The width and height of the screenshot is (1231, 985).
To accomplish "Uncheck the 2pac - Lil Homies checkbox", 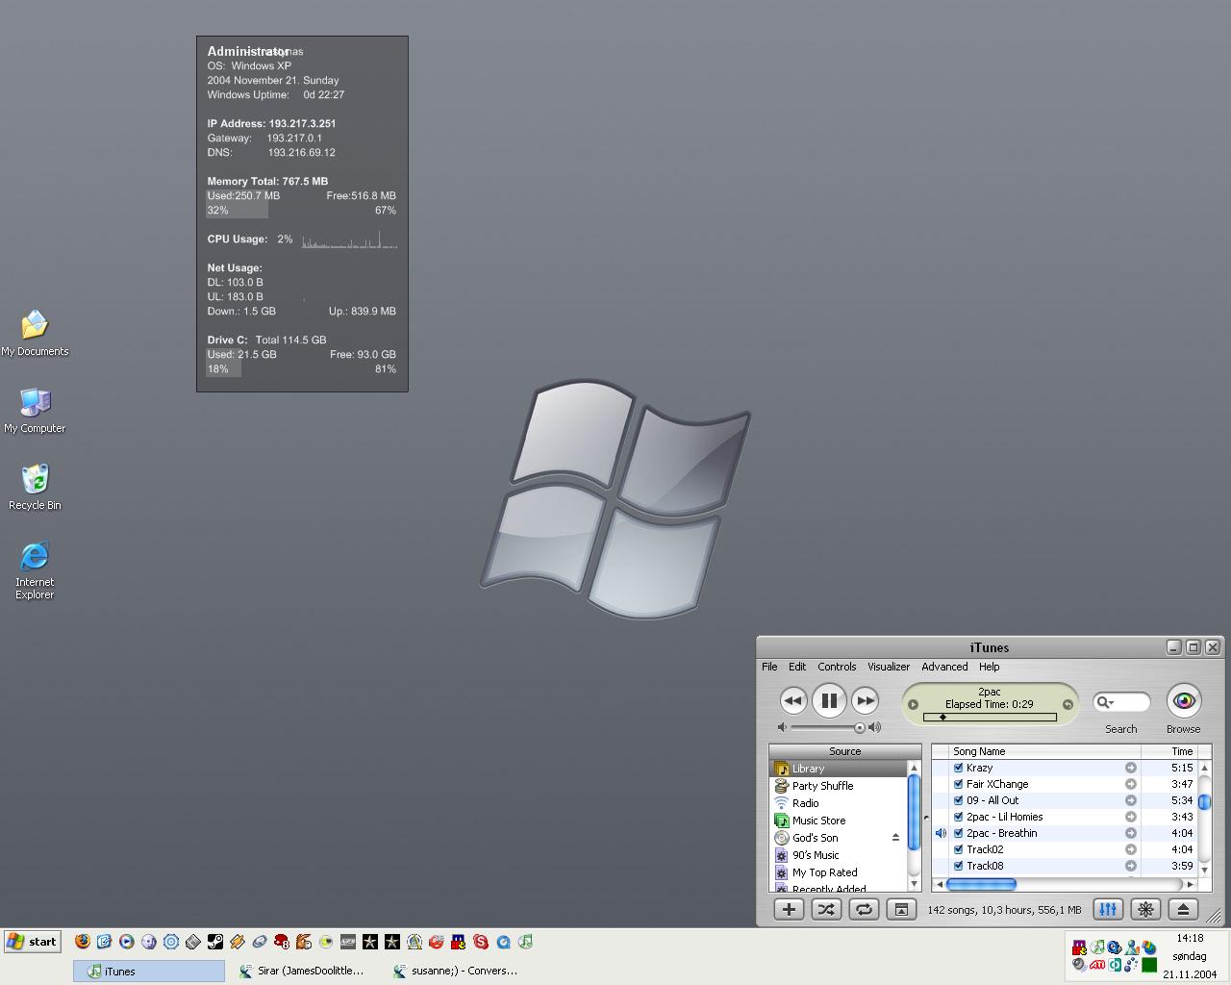I will coord(958,817).
